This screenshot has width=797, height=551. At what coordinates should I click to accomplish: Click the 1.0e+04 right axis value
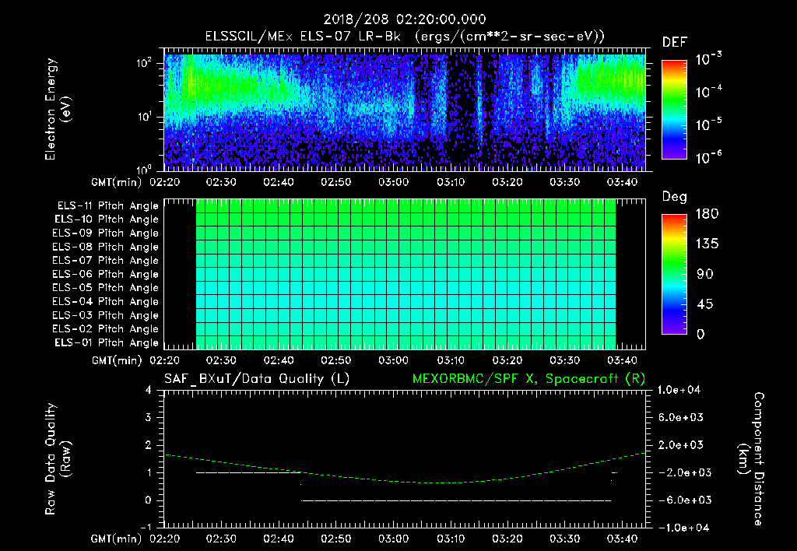pos(679,390)
